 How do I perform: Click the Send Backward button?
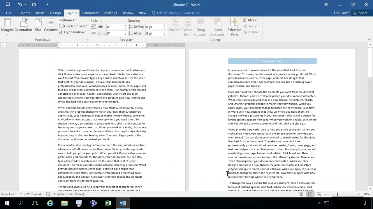coord(218,27)
